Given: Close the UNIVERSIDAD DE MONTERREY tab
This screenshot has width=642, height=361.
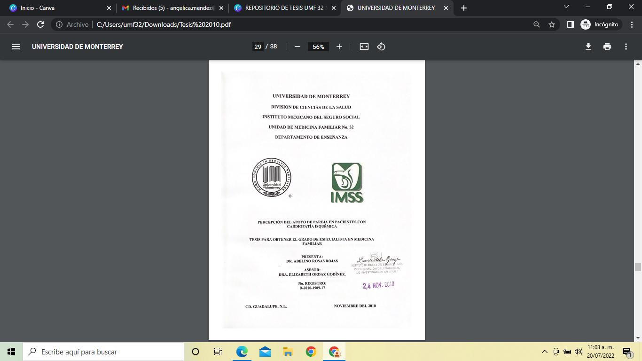Looking at the screenshot, I should [446, 8].
